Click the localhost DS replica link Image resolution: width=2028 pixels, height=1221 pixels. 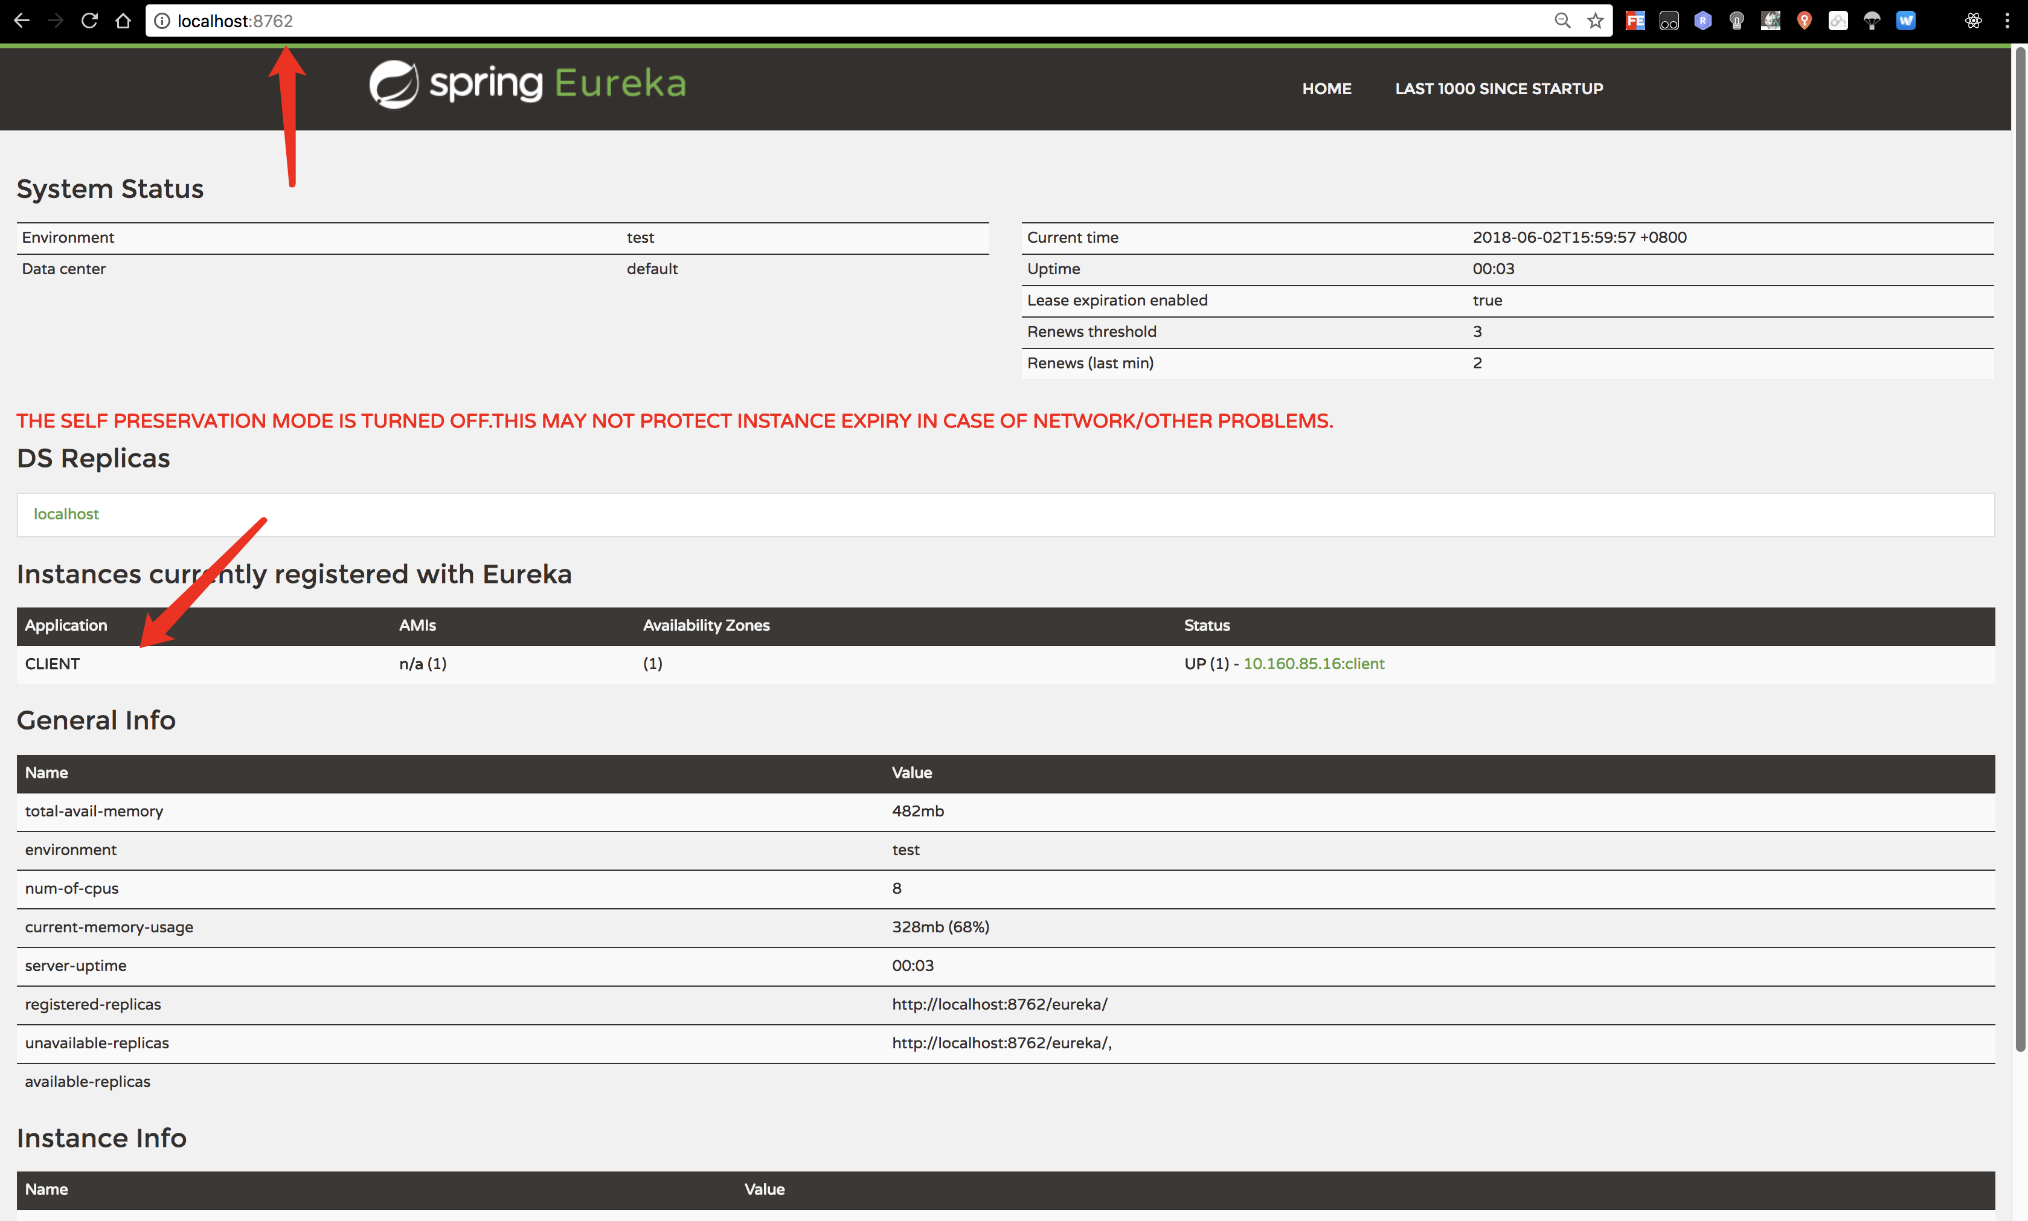(66, 513)
